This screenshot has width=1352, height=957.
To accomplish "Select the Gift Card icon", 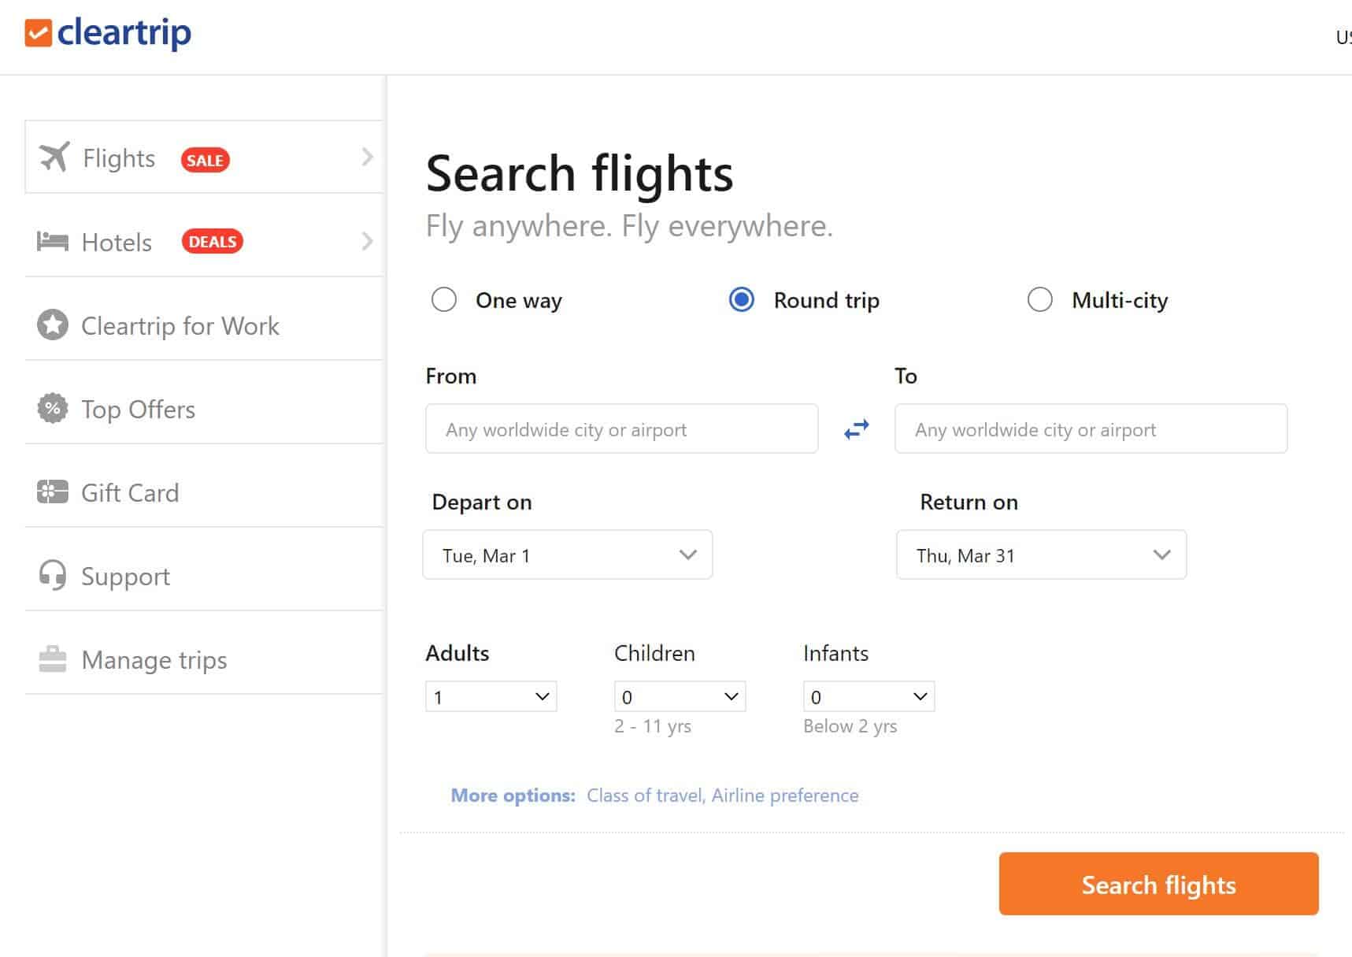I will coord(51,492).
